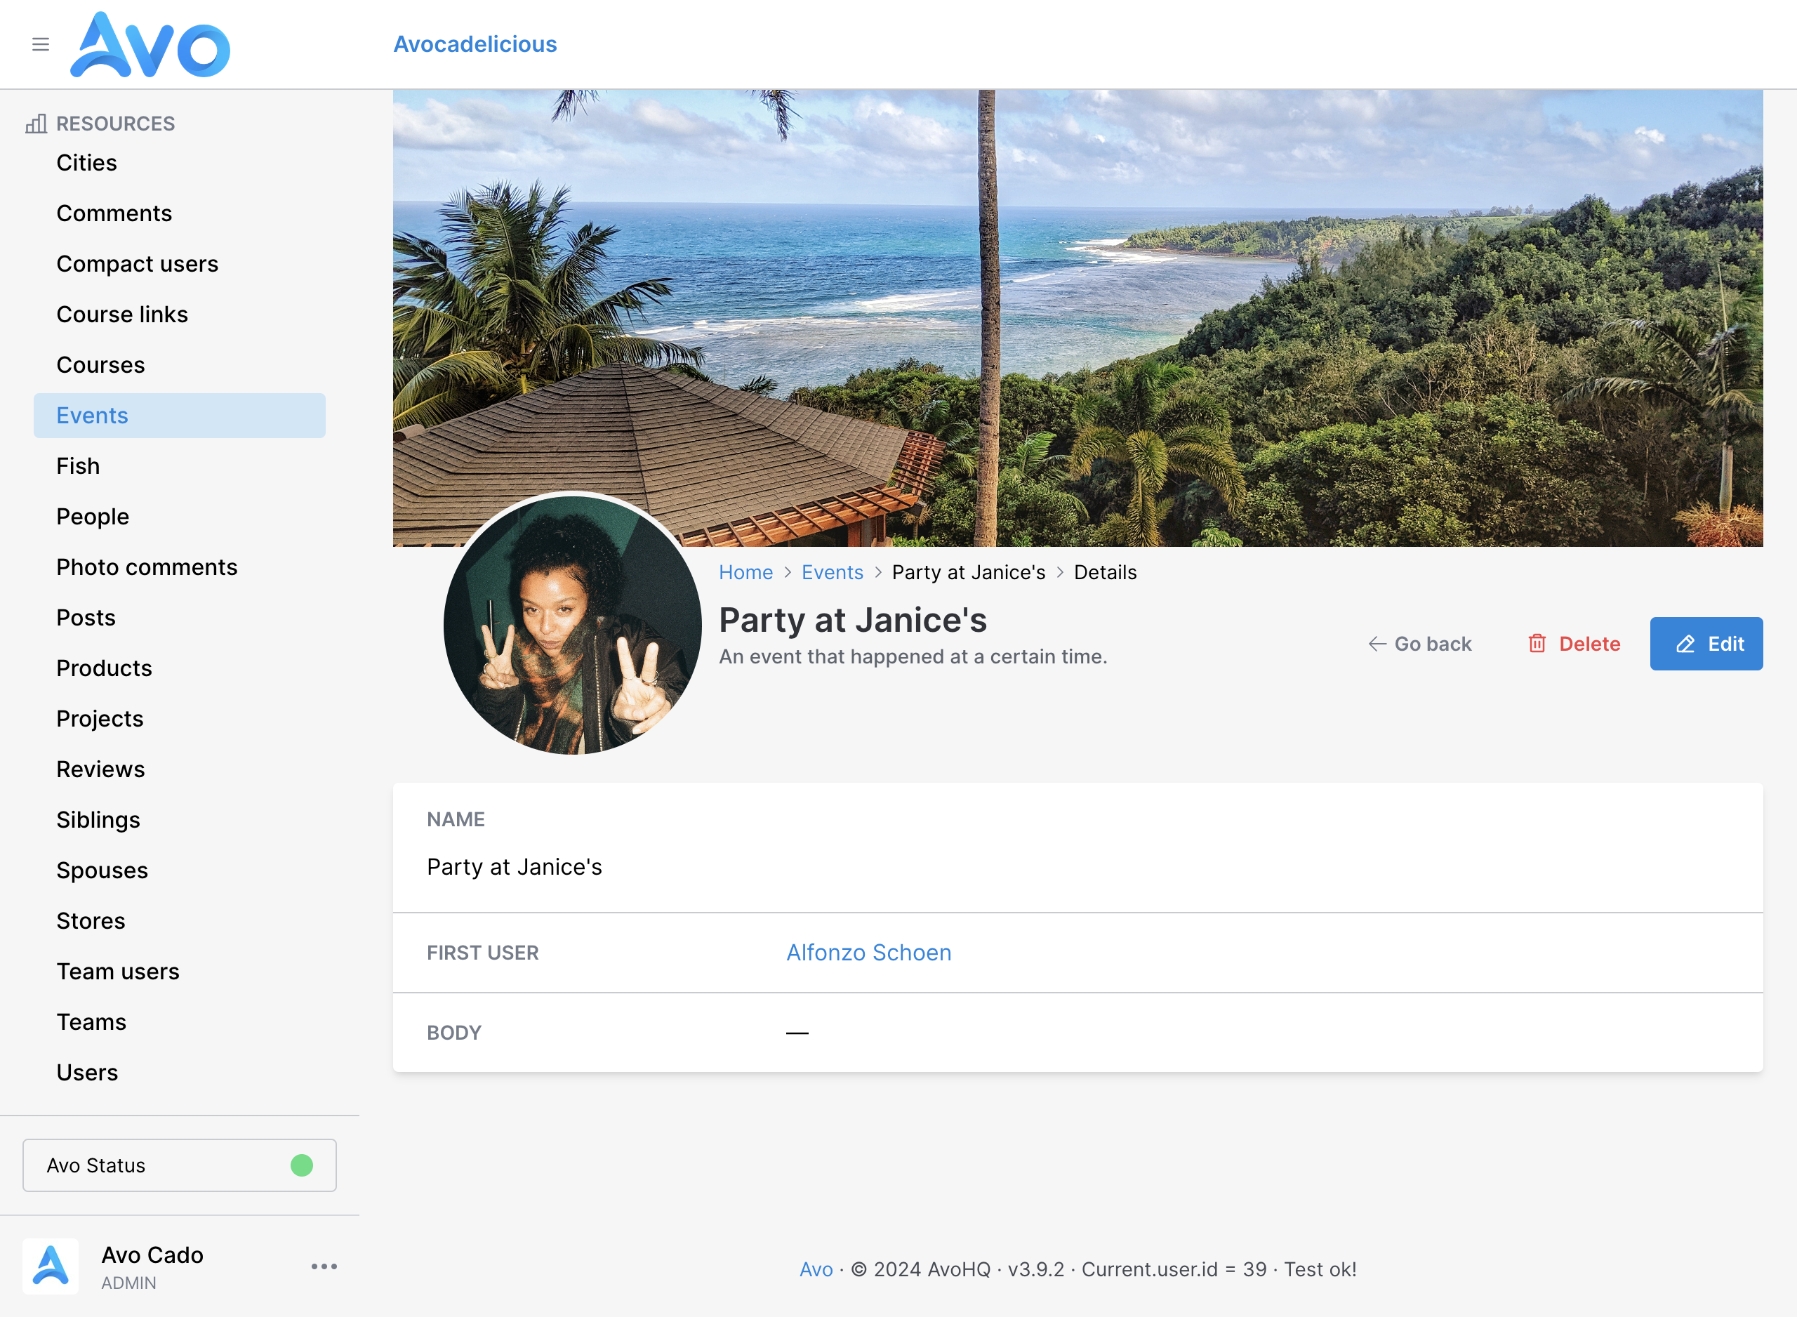Open the Avocadelicious app link
This screenshot has height=1317, width=1797.
475,45
